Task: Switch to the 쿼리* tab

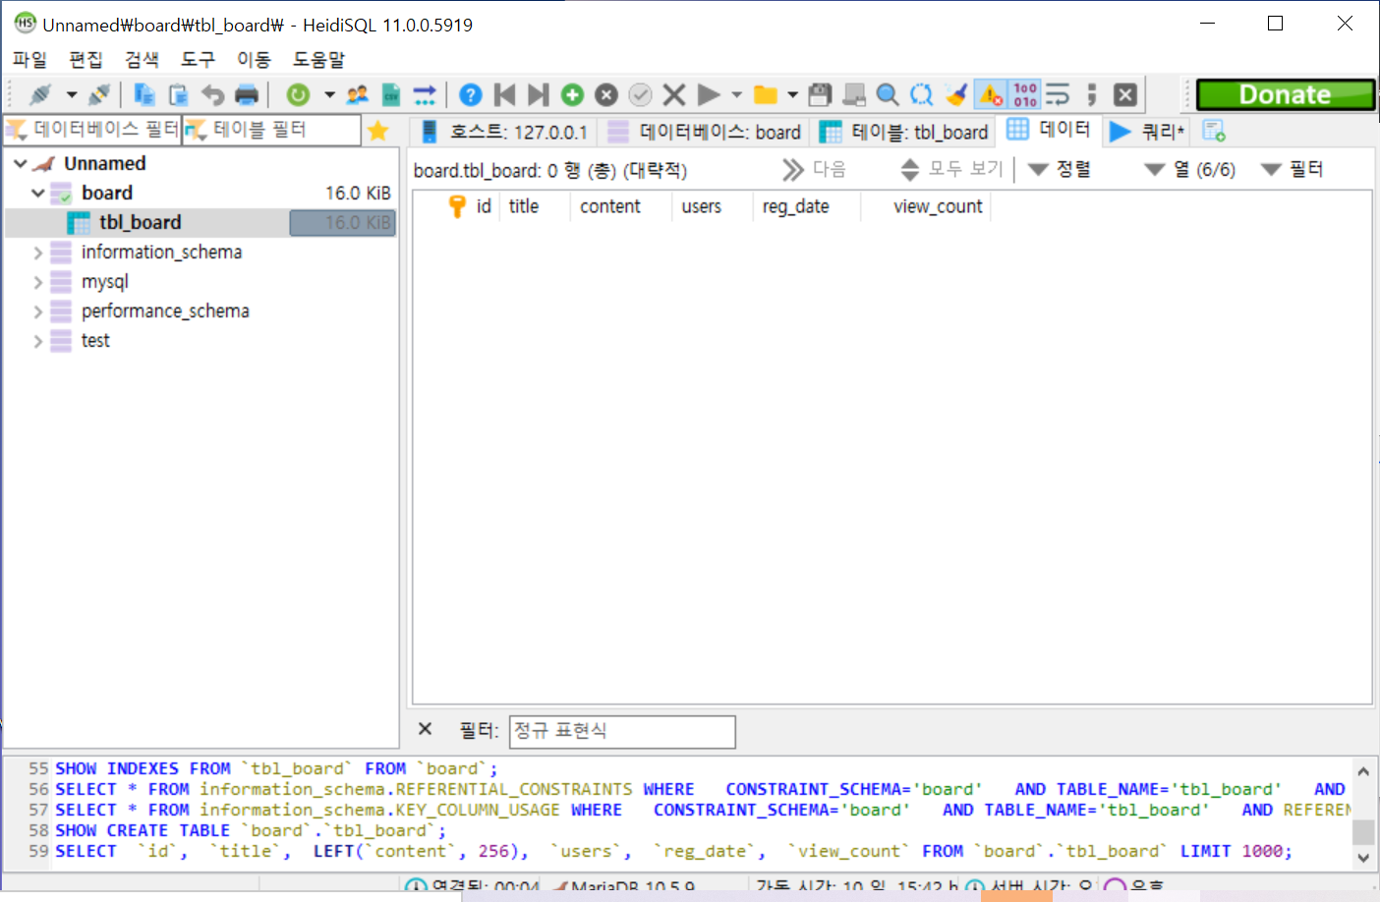Action: coord(1148,132)
